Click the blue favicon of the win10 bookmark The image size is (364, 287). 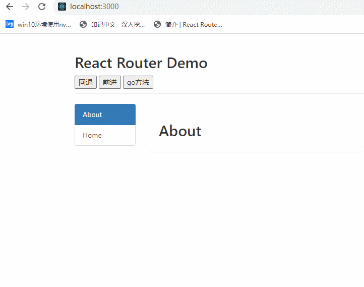(x=10, y=24)
